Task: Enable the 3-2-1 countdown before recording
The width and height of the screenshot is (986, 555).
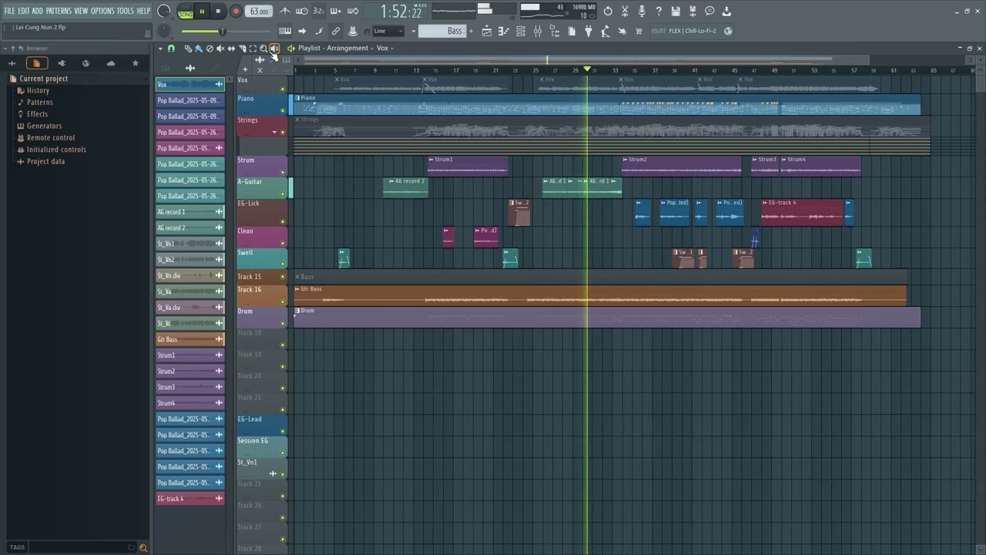Action: 319,11
